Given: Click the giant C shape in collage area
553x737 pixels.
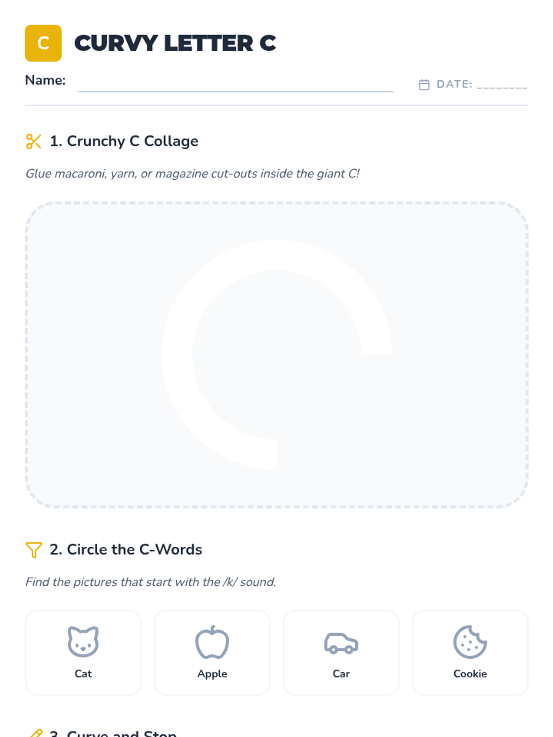Looking at the screenshot, I should click(x=177, y=355).
